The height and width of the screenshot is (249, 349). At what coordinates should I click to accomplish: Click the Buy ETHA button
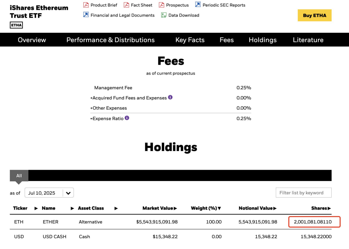315,16
